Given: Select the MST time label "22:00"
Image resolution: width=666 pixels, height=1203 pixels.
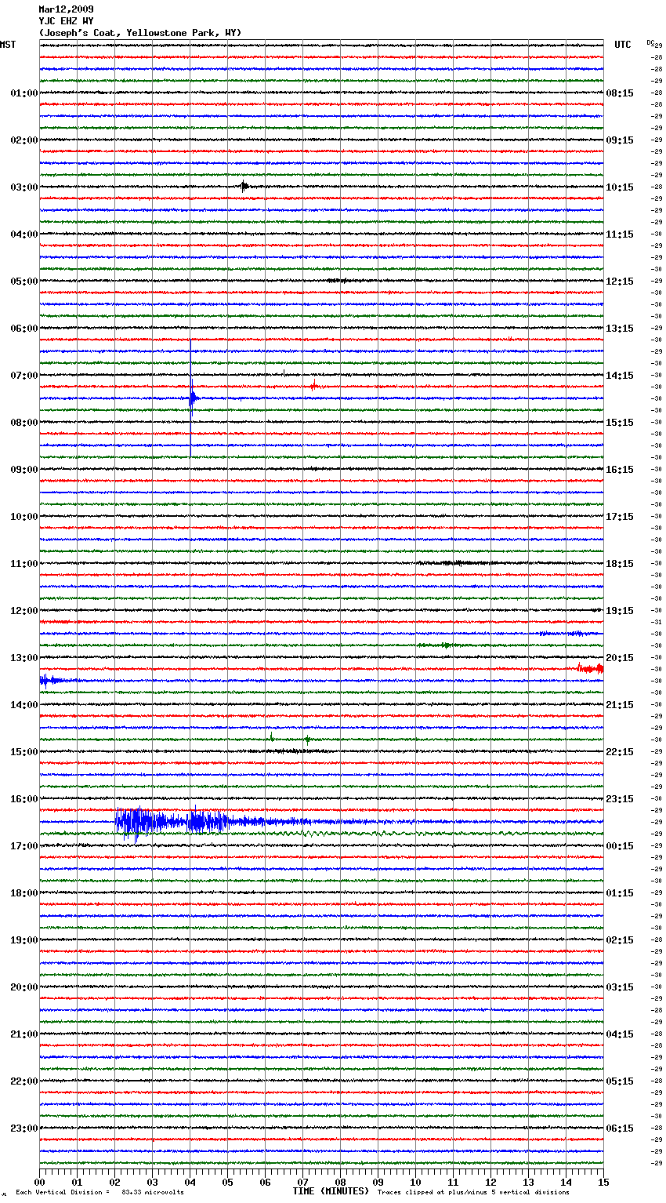Looking at the screenshot, I should (x=24, y=1081).
